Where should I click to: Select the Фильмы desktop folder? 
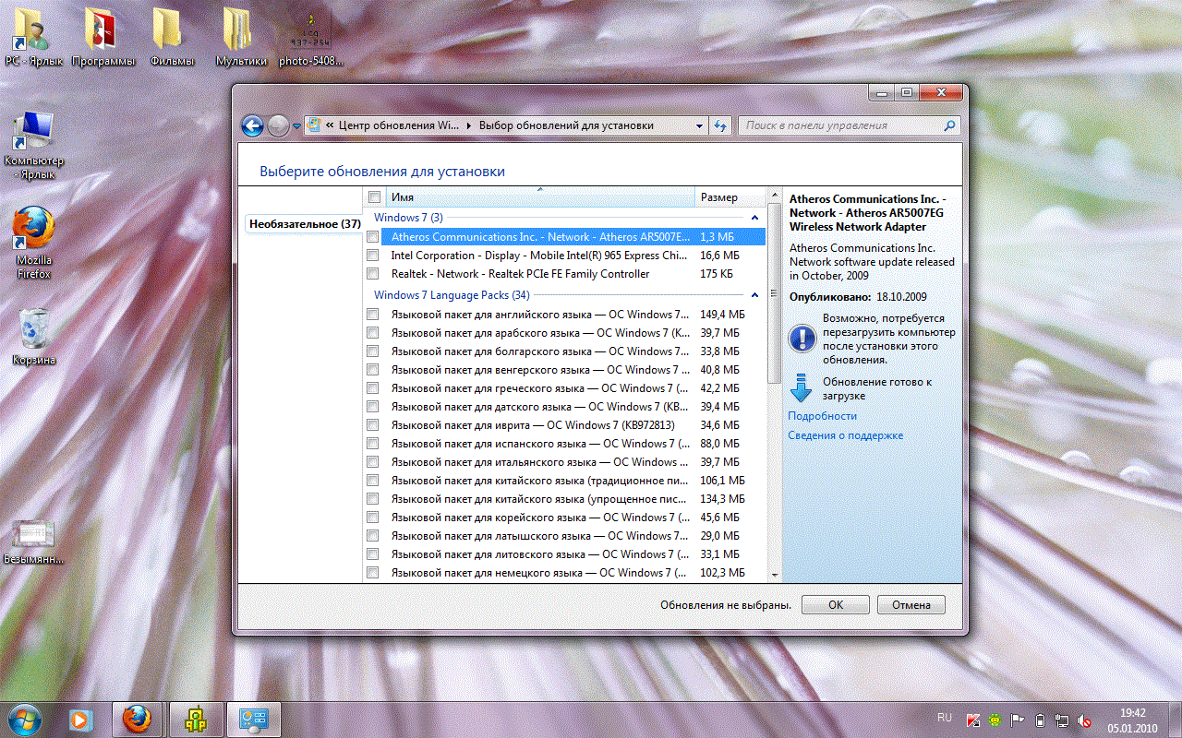coord(172,36)
